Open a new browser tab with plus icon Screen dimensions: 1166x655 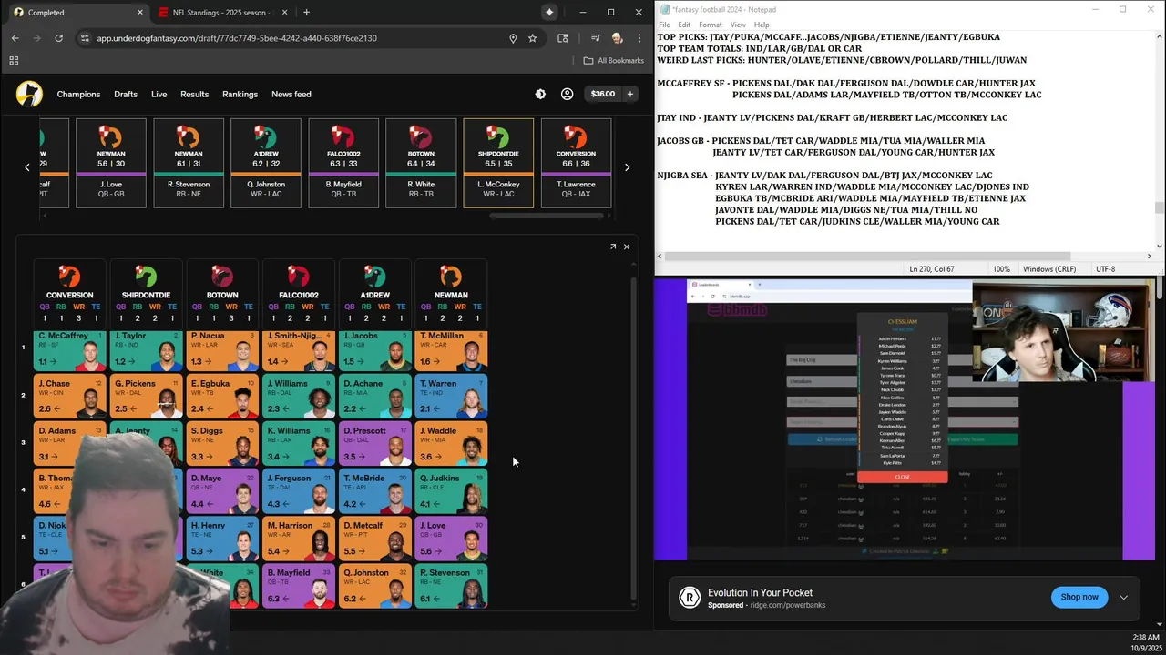[306, 12]
